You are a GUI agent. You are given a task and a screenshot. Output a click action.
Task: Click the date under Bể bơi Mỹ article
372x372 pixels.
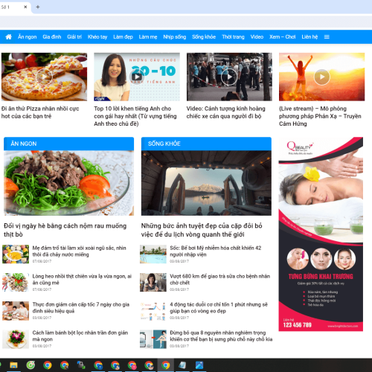(x=179, y=261)
